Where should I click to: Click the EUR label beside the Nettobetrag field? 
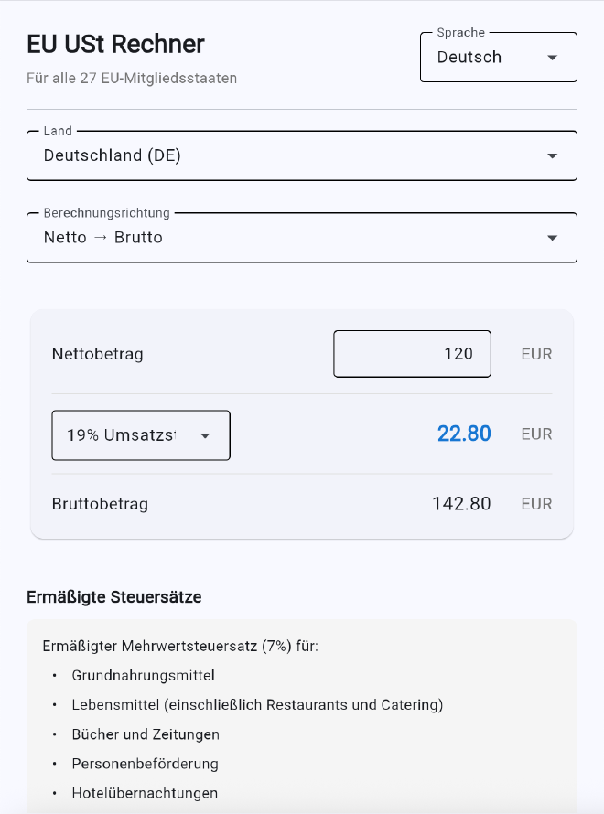[x=536, y=354]
